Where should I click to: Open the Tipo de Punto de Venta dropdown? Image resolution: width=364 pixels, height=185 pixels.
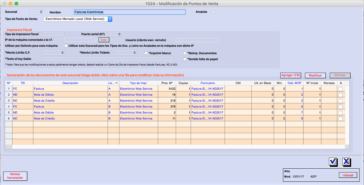pos(78,19)
